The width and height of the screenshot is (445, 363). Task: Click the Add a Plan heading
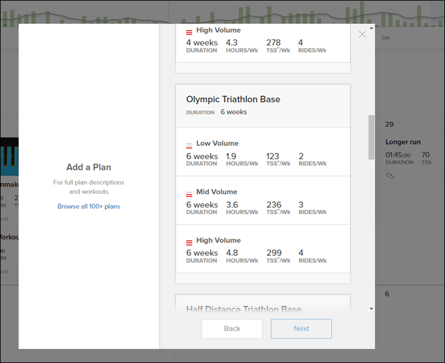pyautogui.click(x=89, y=167)
